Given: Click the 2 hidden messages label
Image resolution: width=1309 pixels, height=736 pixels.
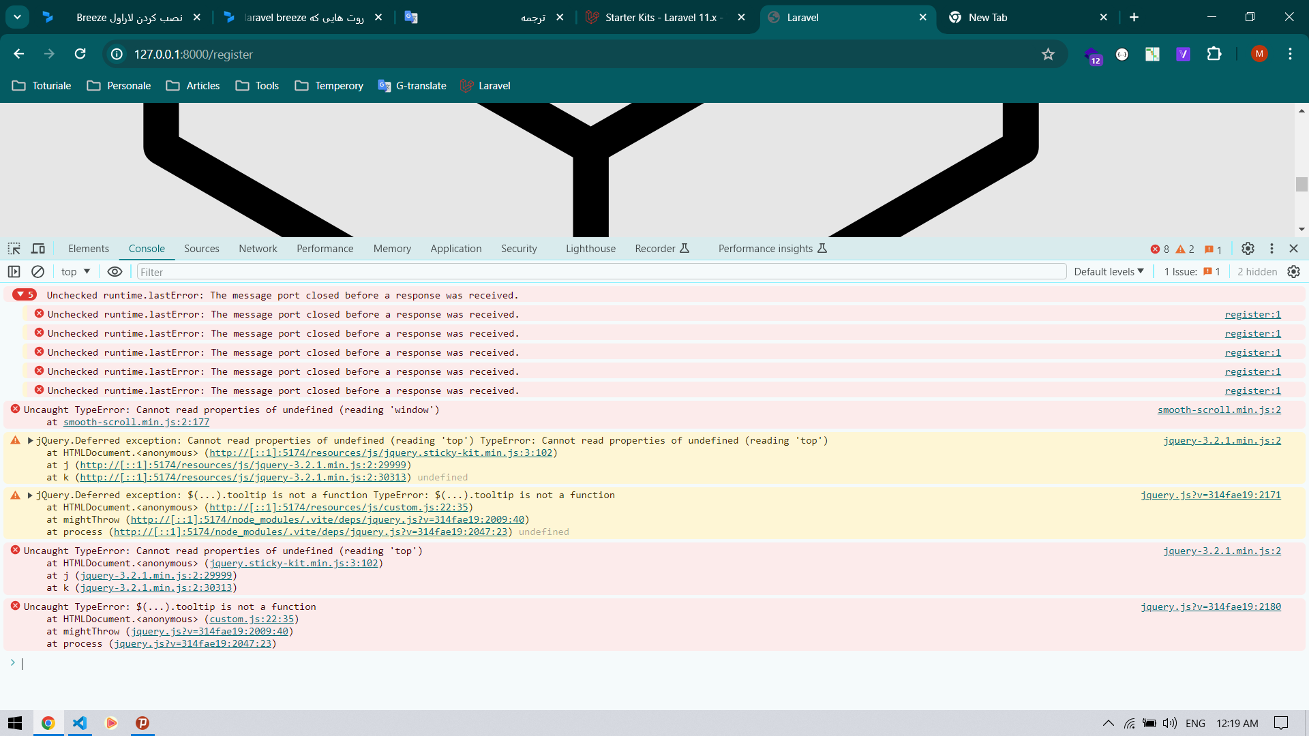Looking at the screenshot, I should coord(1257,272).
